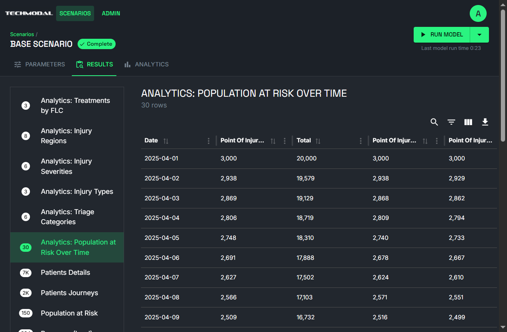This screenshot has height=332, width=507.
Task: Open the table search magnifier icon
Action: click(x=434, y=122)
